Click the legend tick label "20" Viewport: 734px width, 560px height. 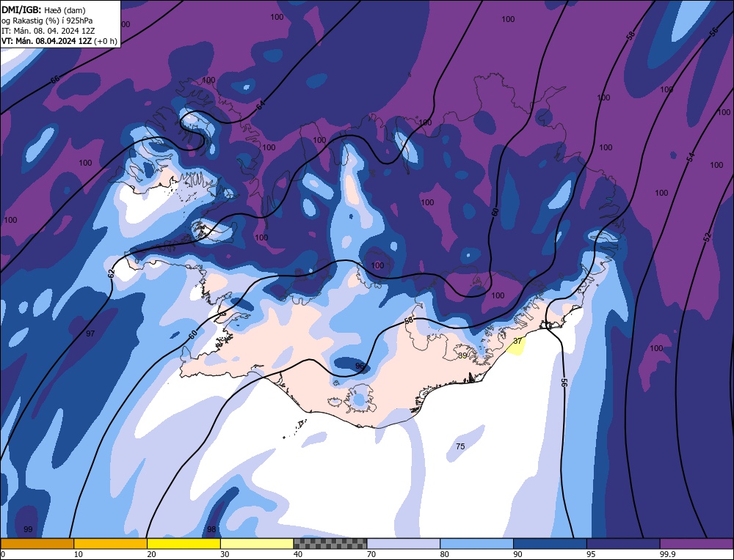[x=152, y=554]
